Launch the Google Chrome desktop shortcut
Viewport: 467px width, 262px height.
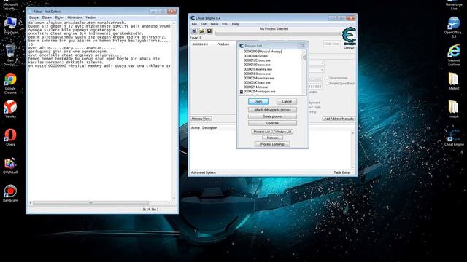[10, 84]
